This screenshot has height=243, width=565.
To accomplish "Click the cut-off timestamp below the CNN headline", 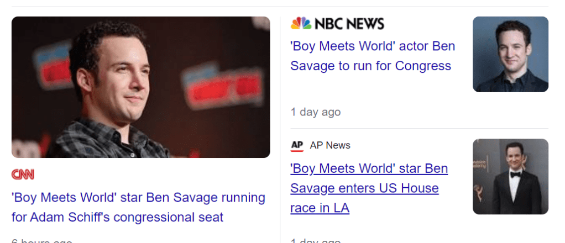I will [x=42, y=241].
